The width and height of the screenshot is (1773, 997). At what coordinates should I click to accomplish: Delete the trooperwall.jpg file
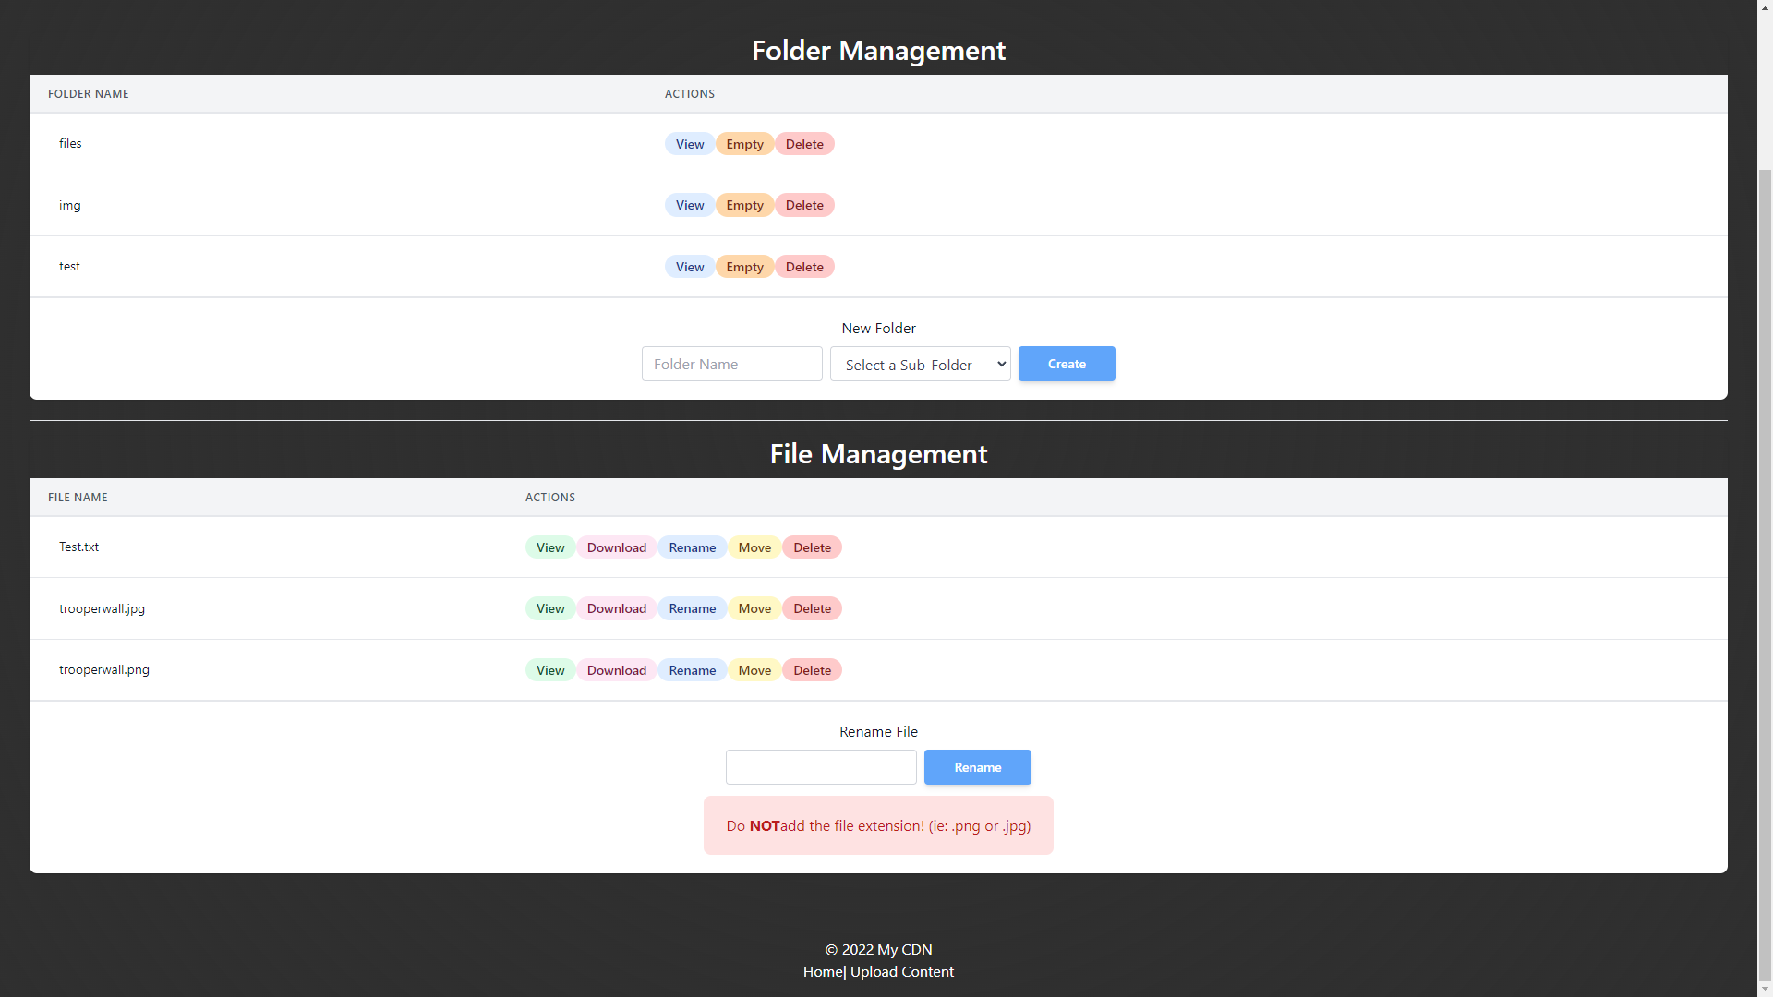tap(812, 608)
